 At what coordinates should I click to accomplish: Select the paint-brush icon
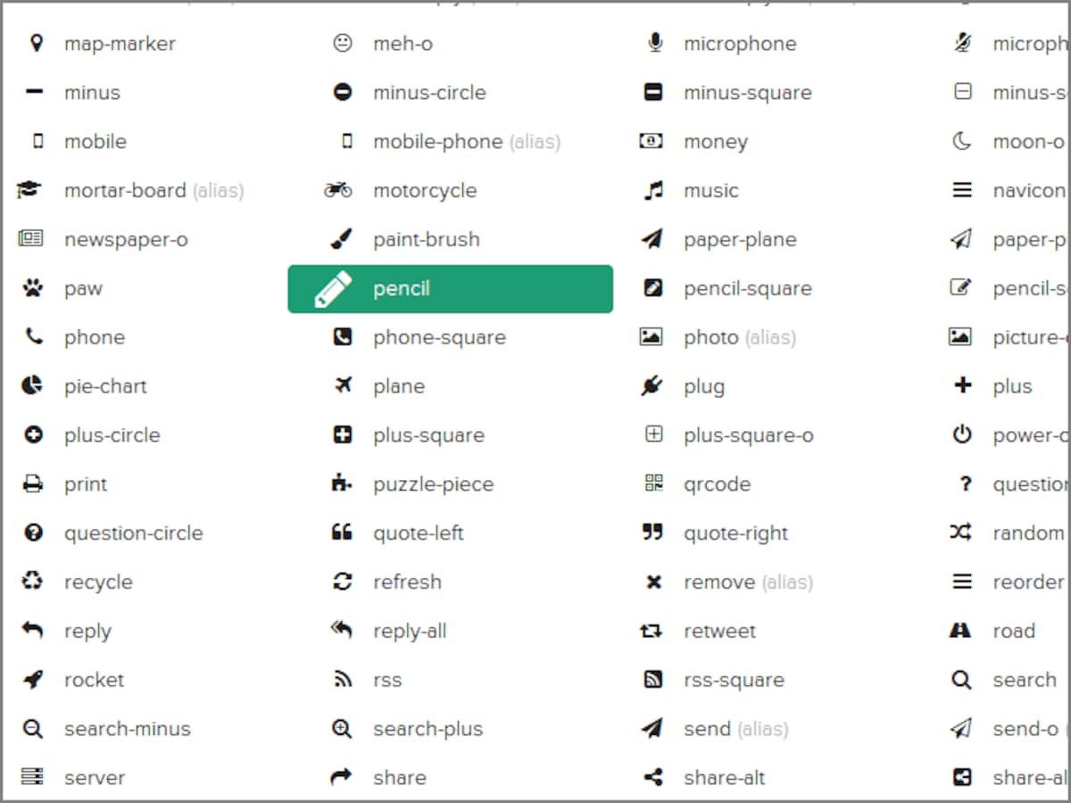click(x=342, y=239)
